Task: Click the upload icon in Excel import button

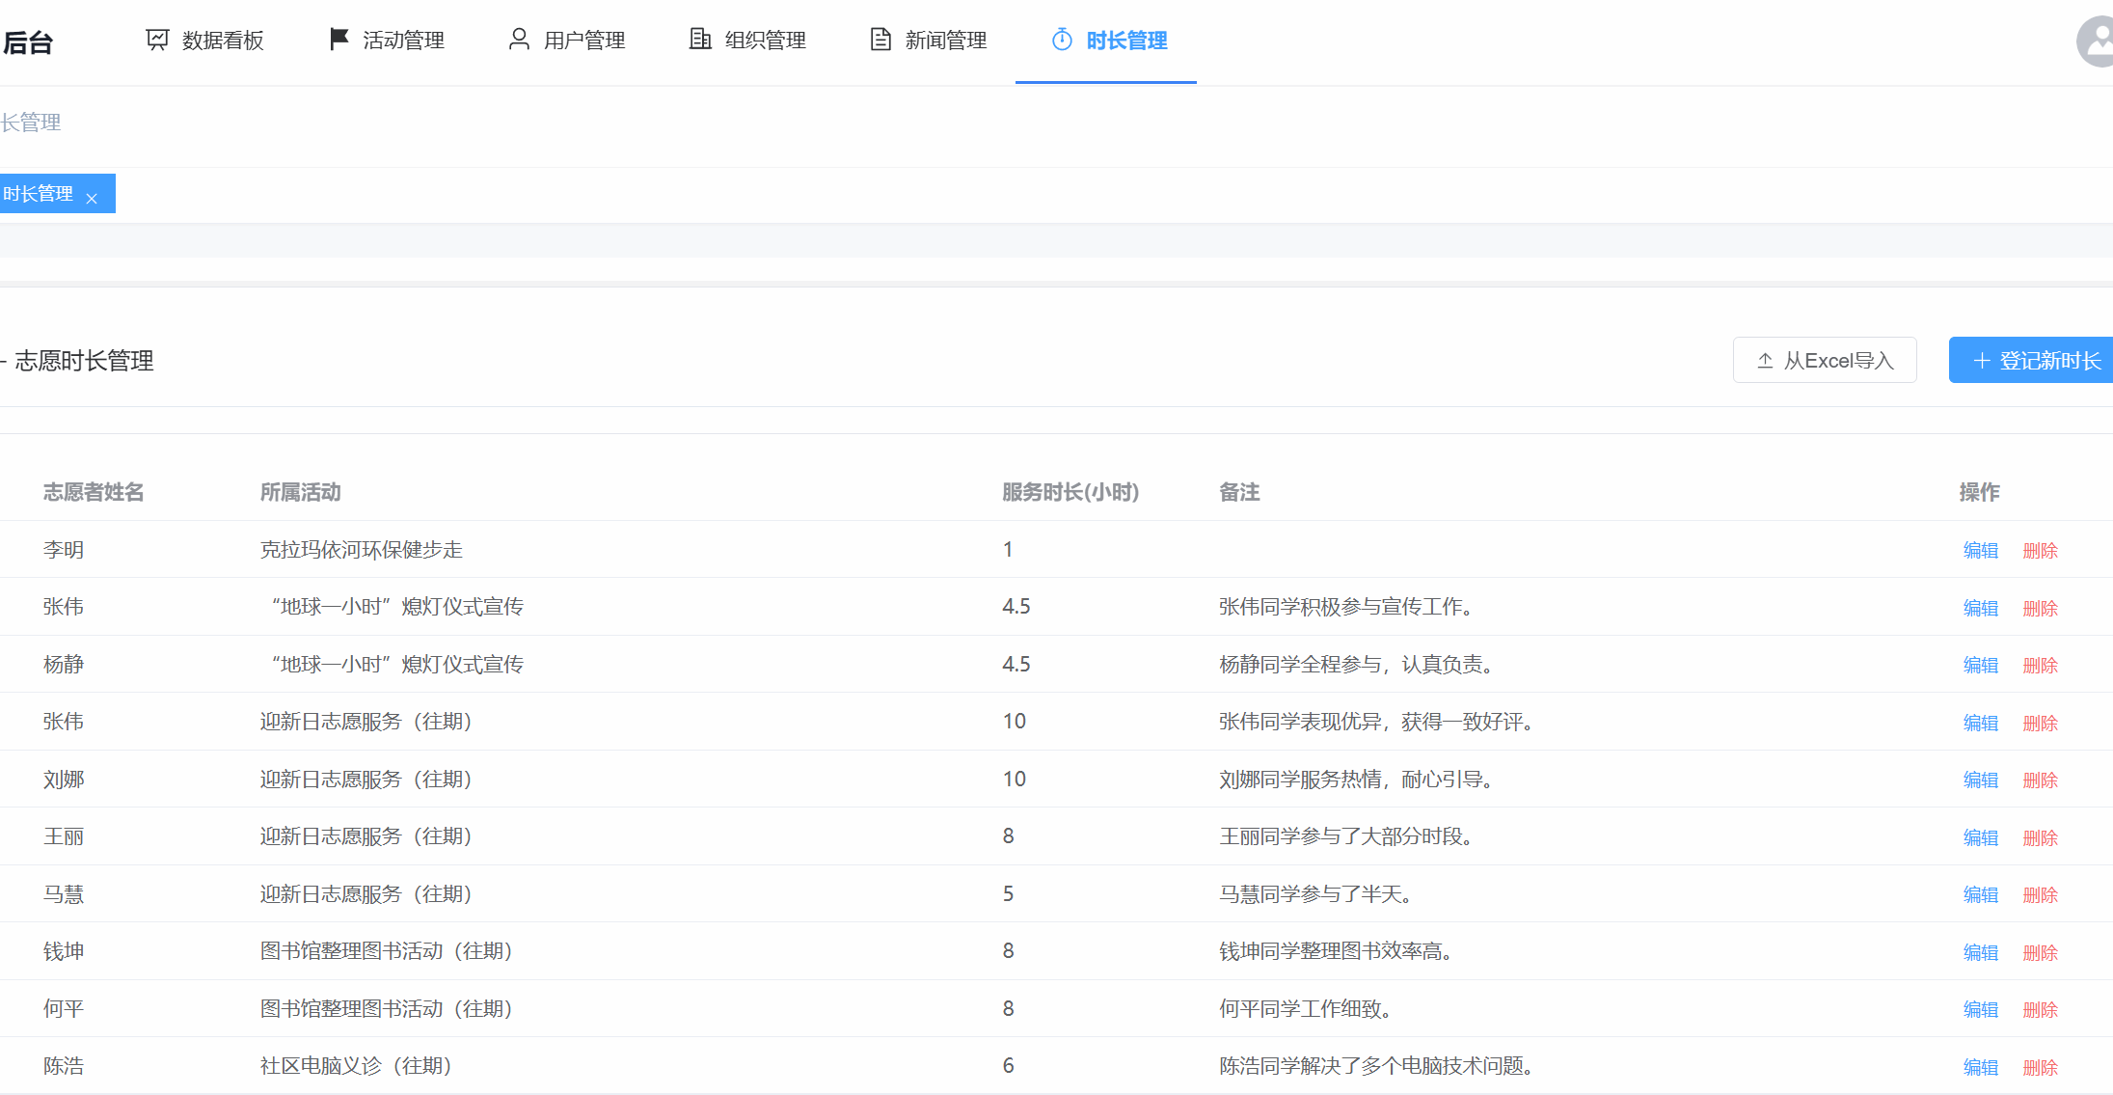Action: [1765, 361]
